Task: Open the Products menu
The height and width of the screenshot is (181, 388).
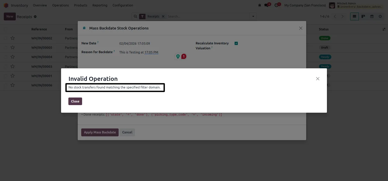Action: click(81, 5)
